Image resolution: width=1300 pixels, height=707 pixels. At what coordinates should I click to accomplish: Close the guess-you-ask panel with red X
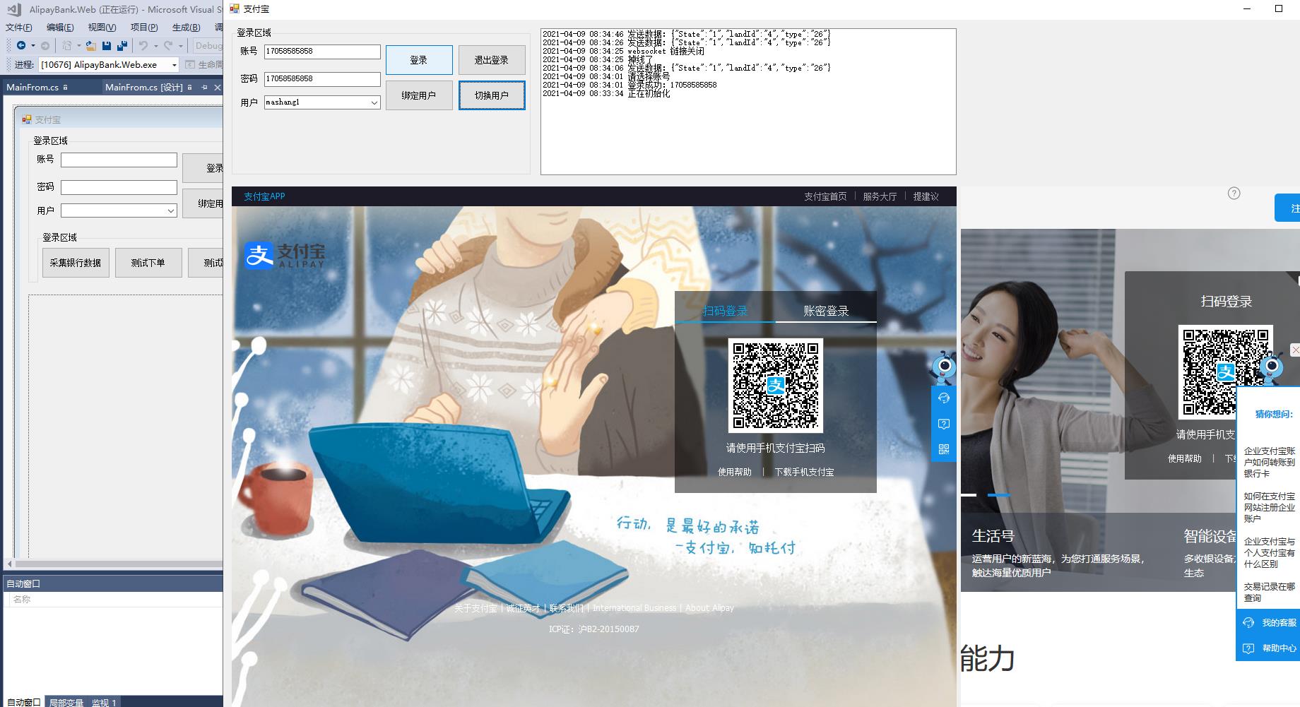1295,350
